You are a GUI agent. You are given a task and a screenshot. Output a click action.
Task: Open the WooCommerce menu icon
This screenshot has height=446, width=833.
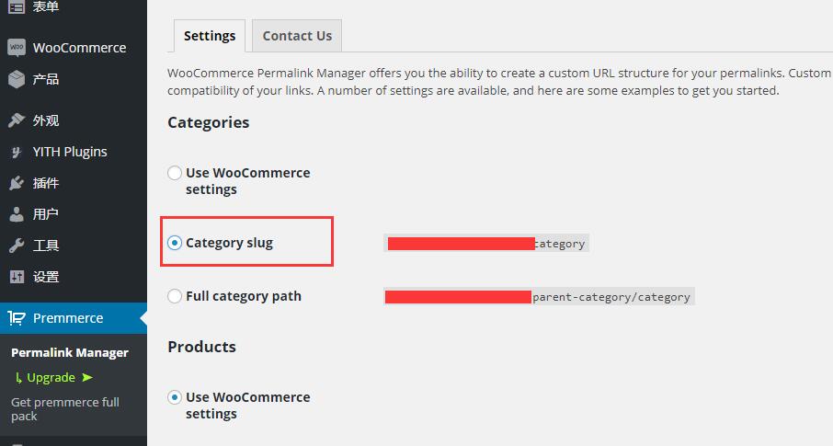coord(17,47)
